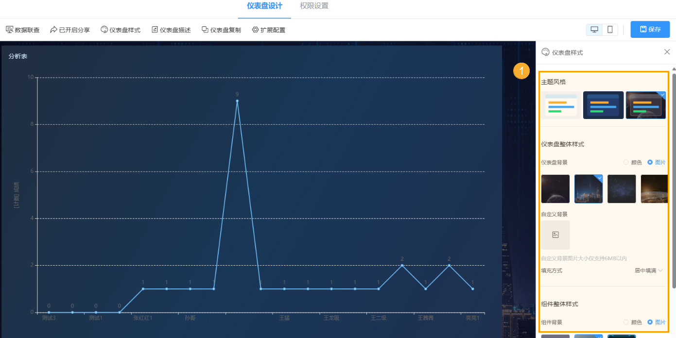Select the first dark starry background thumbnail

point(555,188)
